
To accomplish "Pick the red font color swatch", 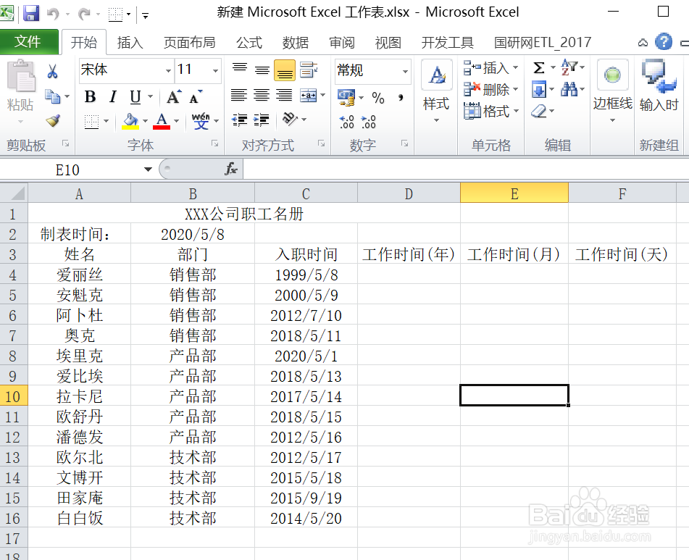I will point(160,124).
